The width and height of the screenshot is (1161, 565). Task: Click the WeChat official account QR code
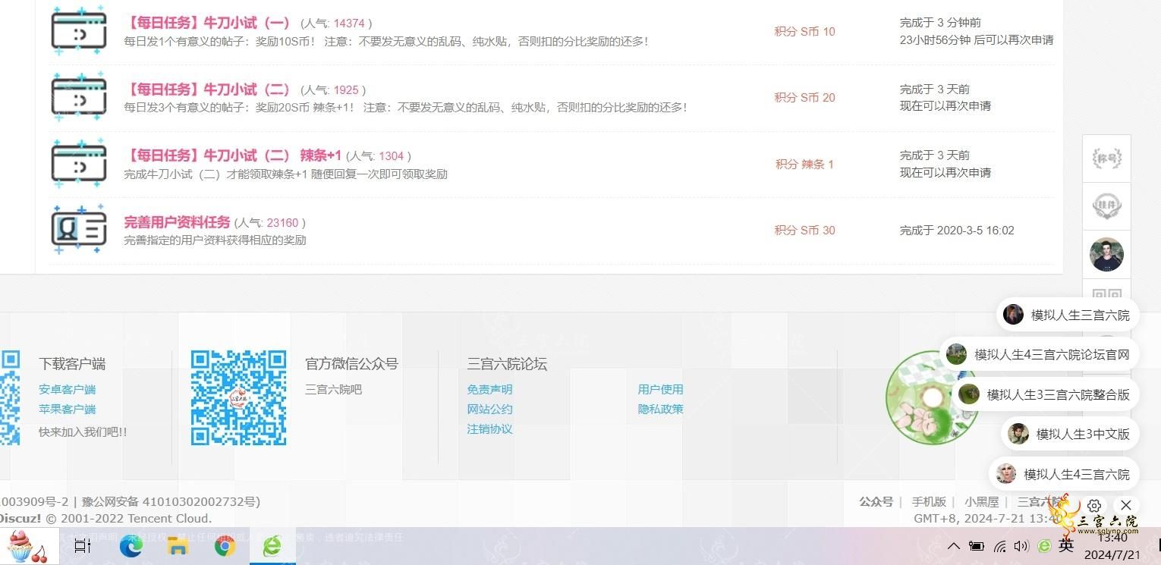[239, 397]
